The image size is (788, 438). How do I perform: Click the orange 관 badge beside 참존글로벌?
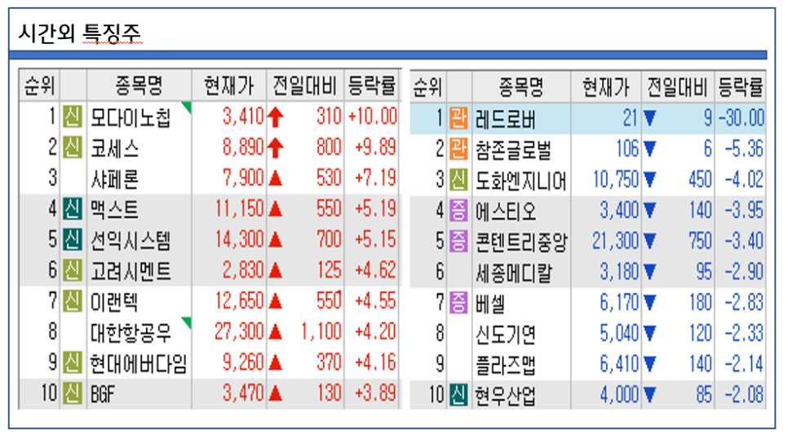(x=458, y=149)
